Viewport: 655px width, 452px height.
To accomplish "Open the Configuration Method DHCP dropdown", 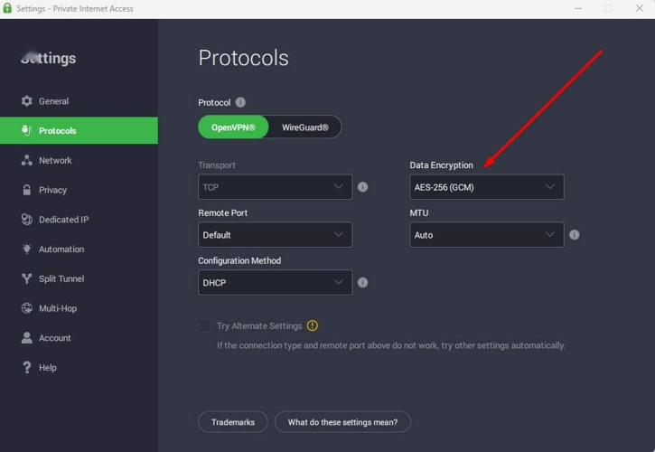I will [275, 283].
